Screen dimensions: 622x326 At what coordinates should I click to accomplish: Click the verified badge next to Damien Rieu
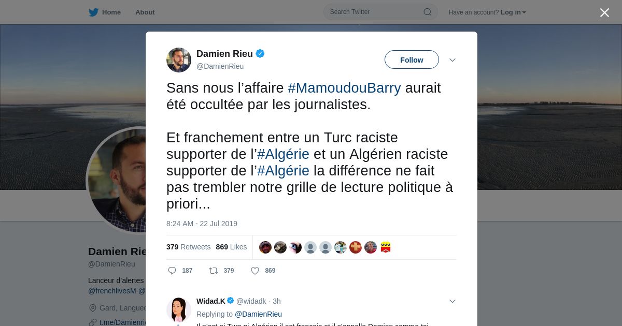[260, 53]
